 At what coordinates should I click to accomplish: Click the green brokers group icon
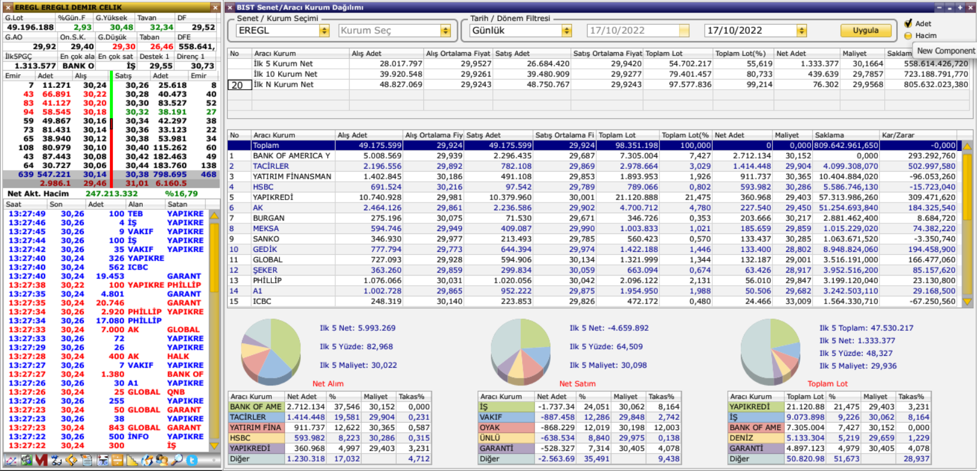click(x=26, y=460)
